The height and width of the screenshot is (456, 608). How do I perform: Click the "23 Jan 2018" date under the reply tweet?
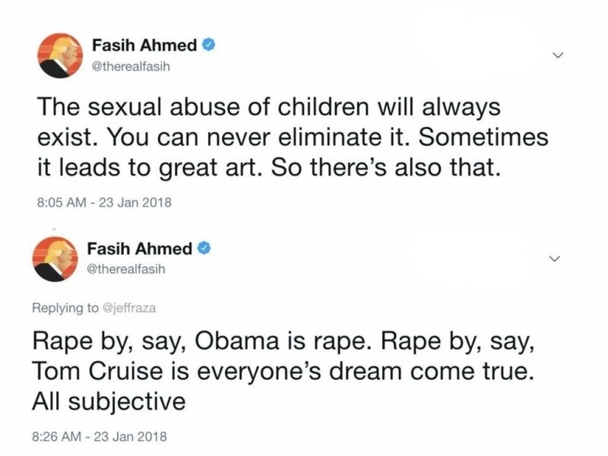tap(131, 436)
